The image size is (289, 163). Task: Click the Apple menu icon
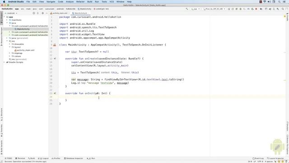[x=4, y=2]
